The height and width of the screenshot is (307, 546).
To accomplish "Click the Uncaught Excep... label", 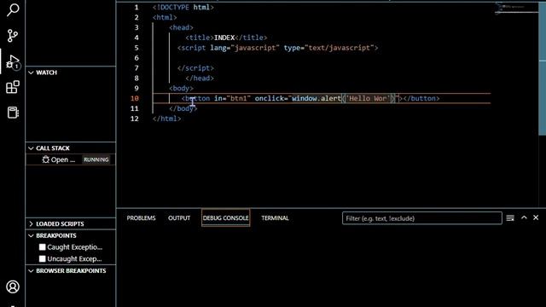I will coord(74,259).
